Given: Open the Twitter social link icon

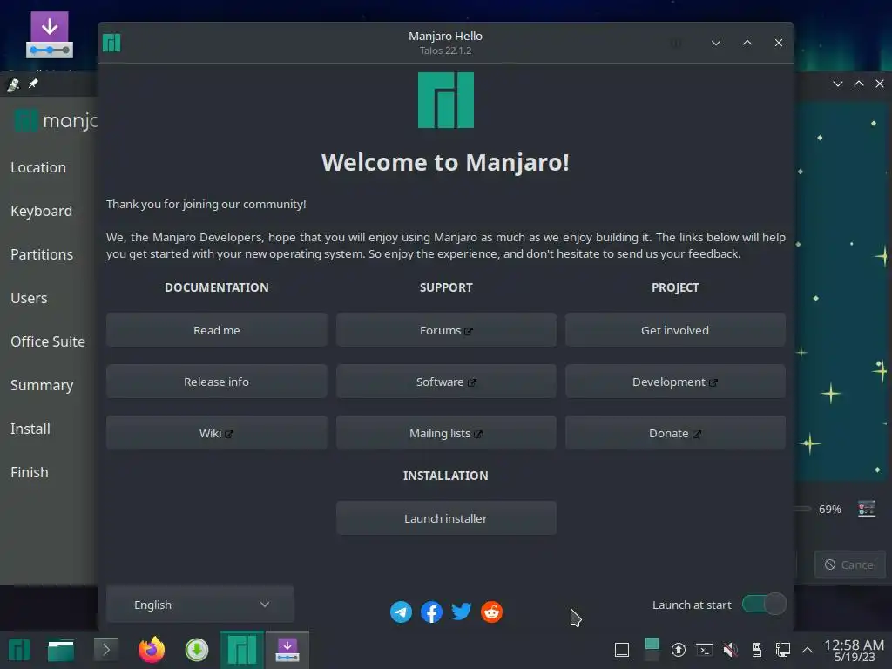Looking at the screenshot, I should pyautogui.click(x=462, y=612).
